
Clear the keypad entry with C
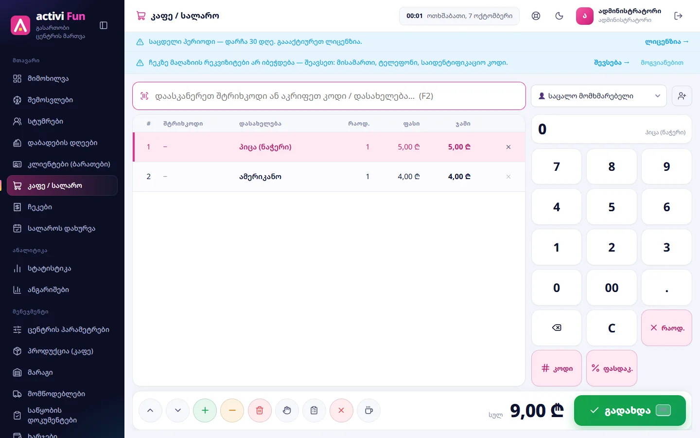point(612,328)
